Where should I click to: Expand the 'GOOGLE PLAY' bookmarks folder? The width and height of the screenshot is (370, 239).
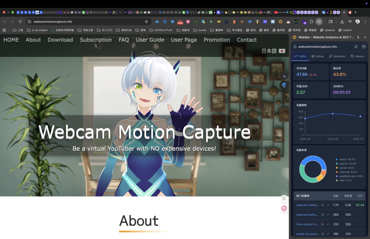point(161,30)
